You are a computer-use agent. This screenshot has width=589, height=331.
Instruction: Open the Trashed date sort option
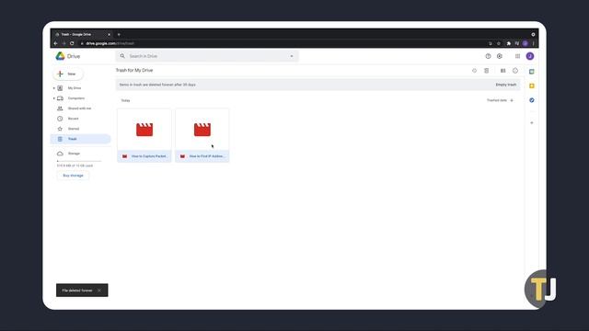[497, 100]
